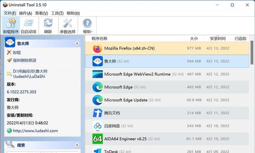Open the 查看(V) menu
Image resolution: width=255 pixels, height=153 pixels.
click(42, 13)
